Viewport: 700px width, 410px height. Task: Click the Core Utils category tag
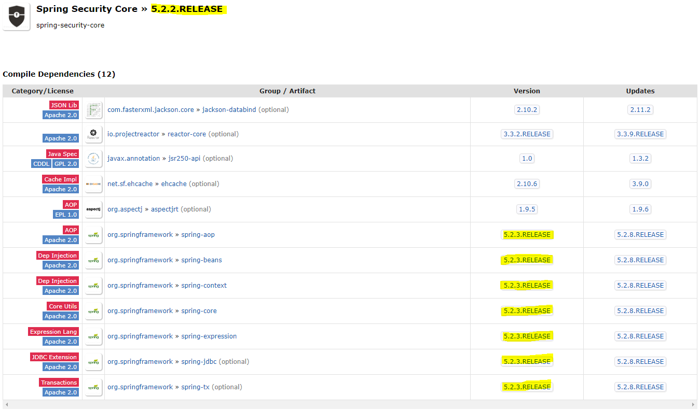pyautogui.click(x=63, y=306)
